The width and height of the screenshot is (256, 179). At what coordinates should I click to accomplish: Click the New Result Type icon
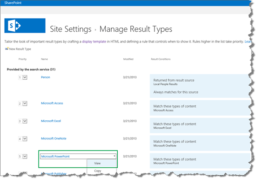tap(7, 49)
